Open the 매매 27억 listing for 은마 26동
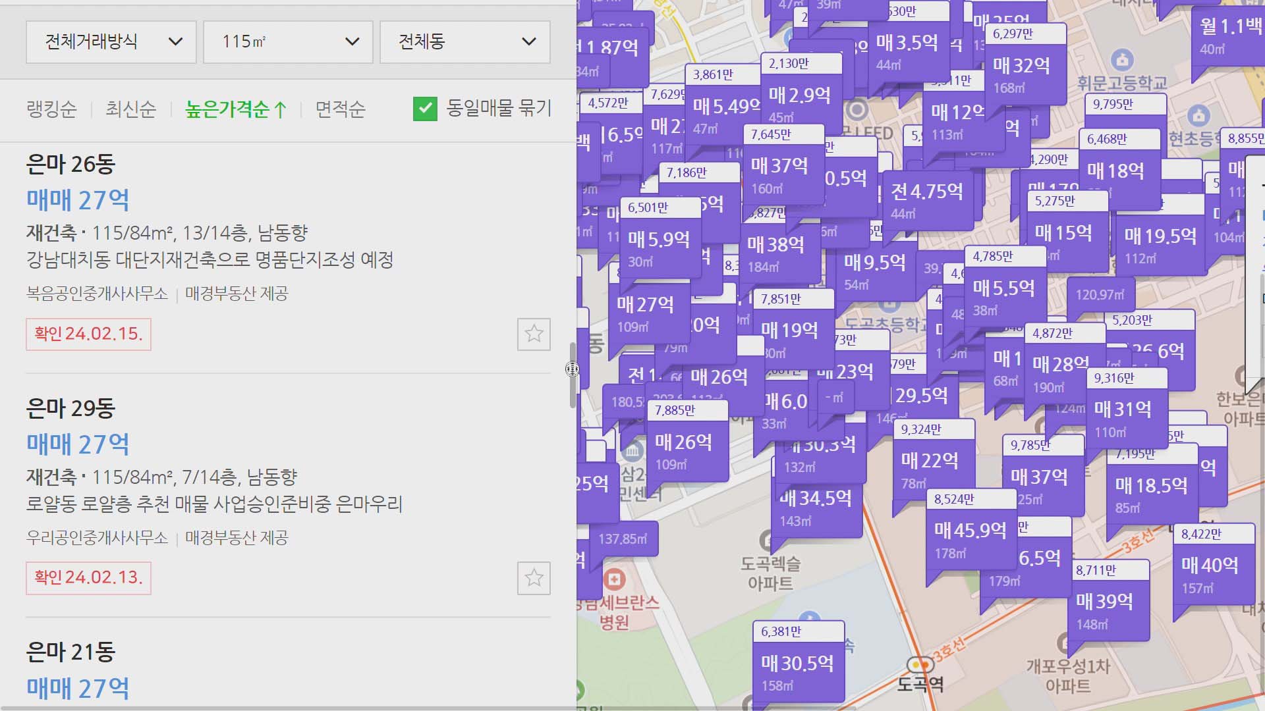Viewport: 1265px width, 711px height. point(77,199)
